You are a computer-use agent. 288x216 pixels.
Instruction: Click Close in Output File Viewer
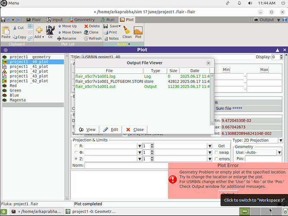pos(135,130)
